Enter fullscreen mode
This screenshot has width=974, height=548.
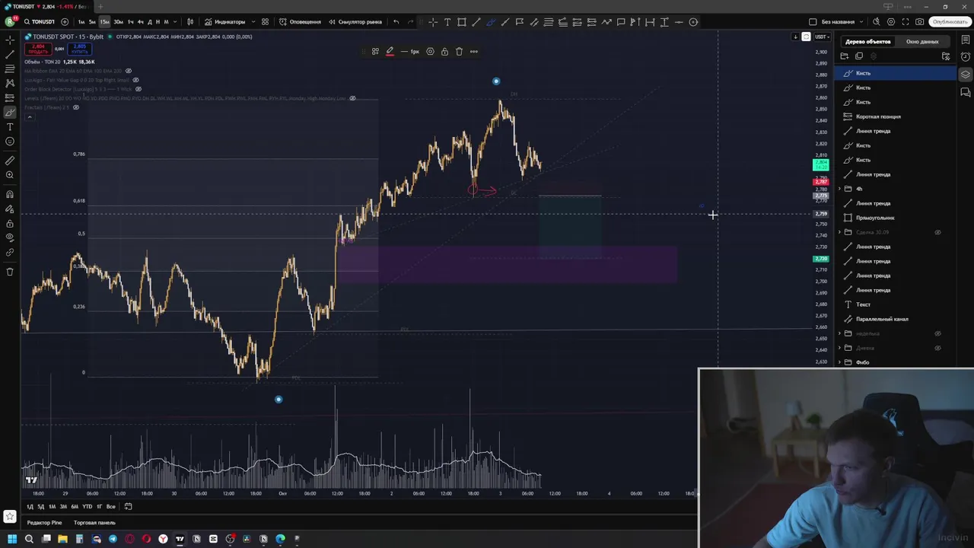pyautogui.click(x=906, y=22)
